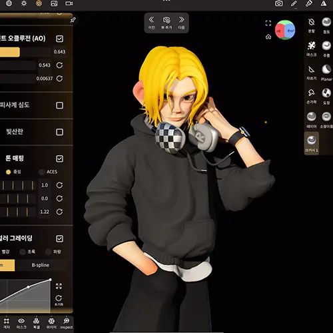Open the post-process settings icon in the top bar
333x333 pixels.
(39, 3)
